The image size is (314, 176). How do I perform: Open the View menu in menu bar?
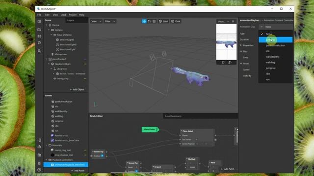[x=55, y=15]
